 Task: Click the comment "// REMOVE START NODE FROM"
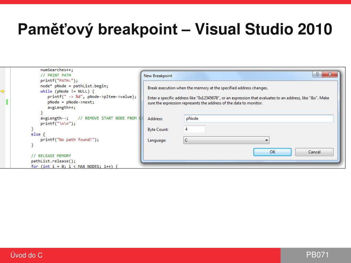tap(107, 118)
